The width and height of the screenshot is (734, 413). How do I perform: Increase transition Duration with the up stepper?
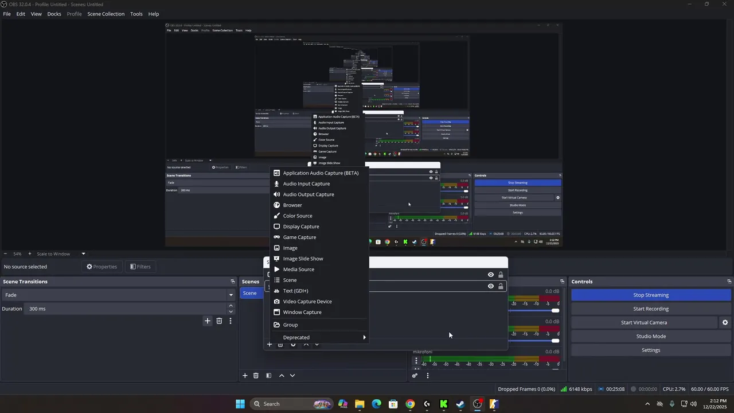click(x=231, y=306)
